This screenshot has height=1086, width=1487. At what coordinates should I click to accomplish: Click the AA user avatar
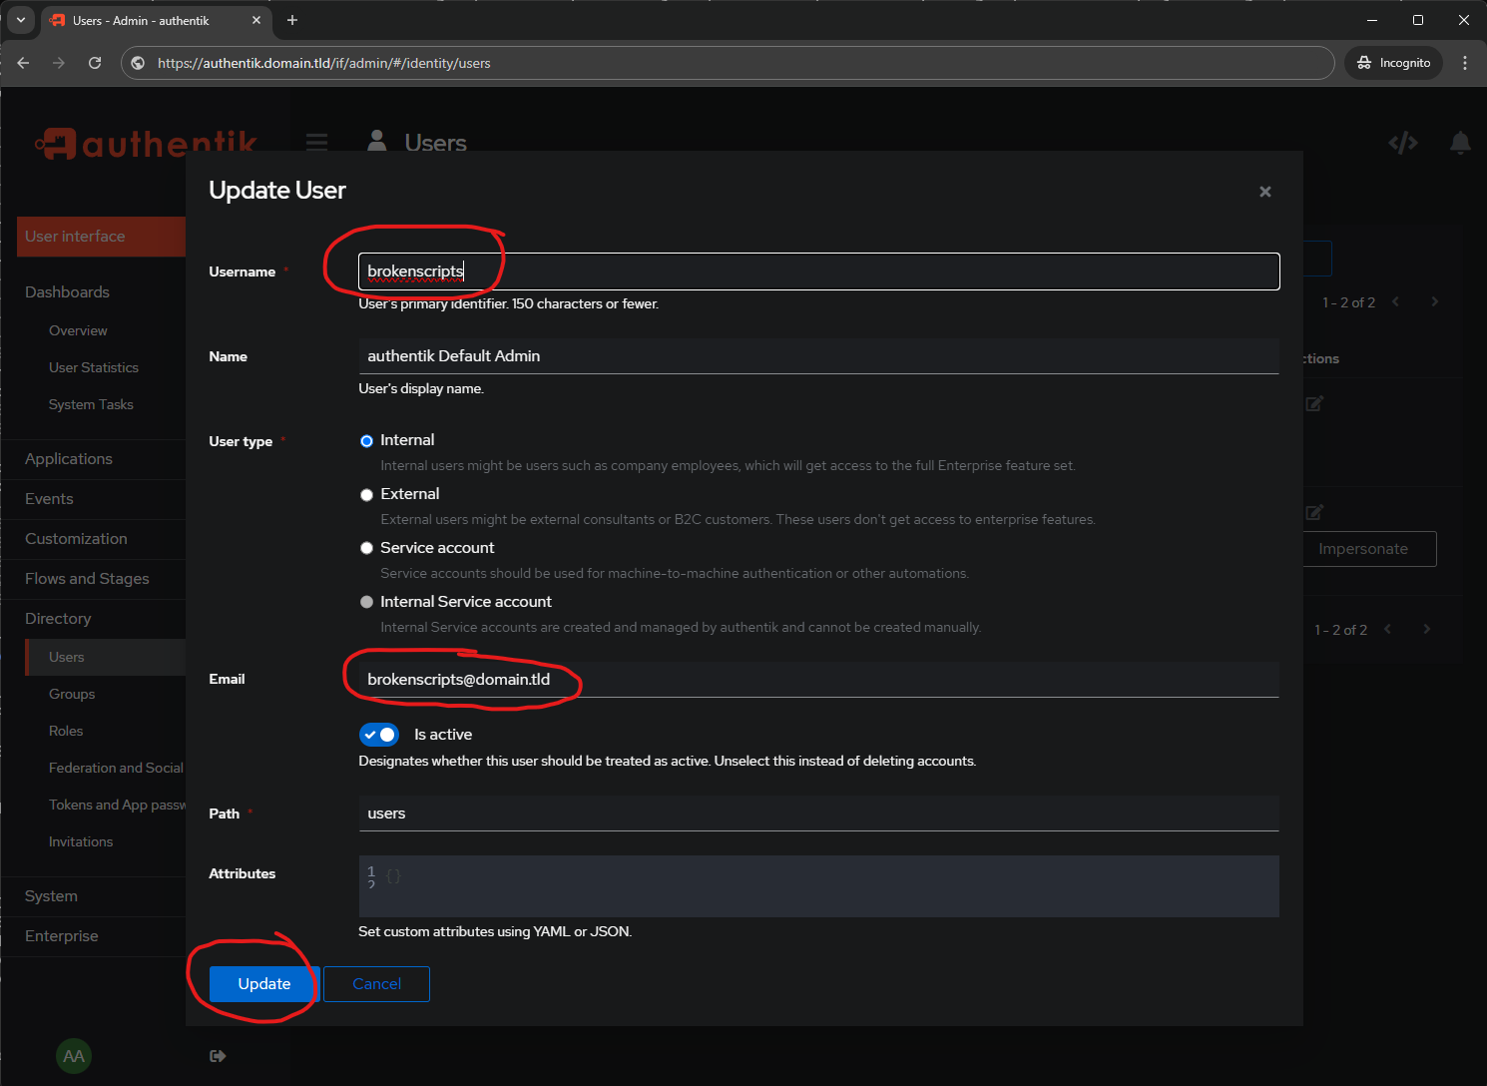click(x=74, y=1056)
